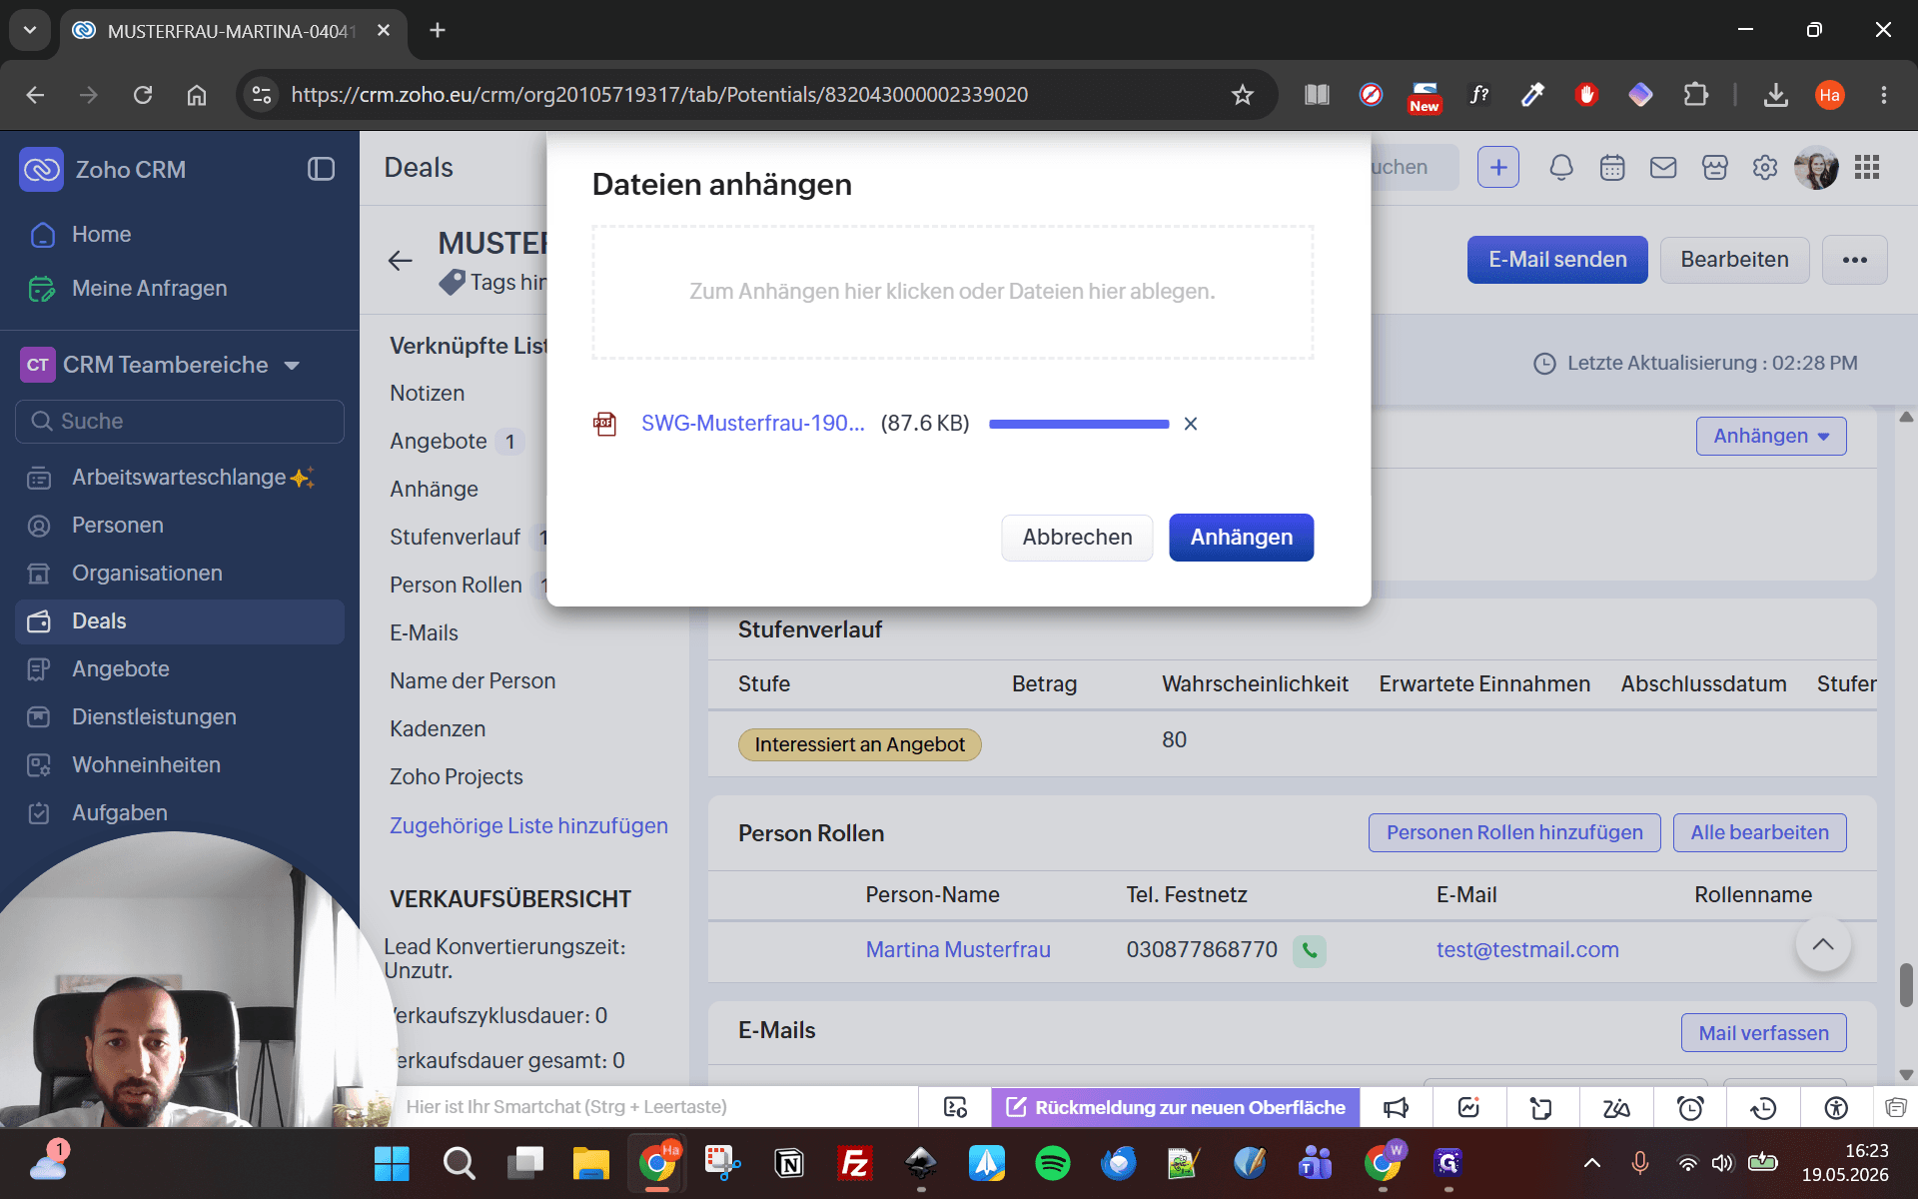Click Zugehörige Liste hinzufügen link

coord(528,826)
